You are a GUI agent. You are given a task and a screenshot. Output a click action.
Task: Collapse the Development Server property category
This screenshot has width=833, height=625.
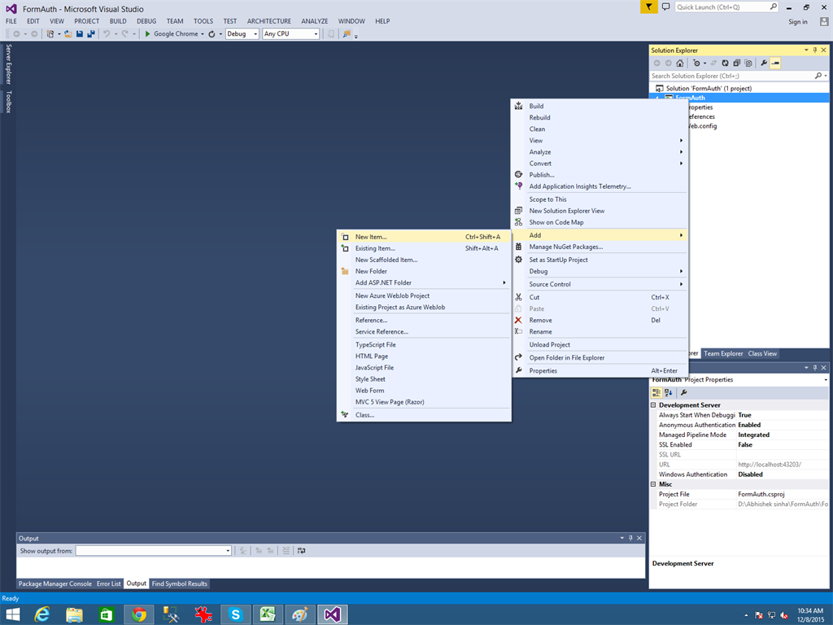pos(653,405)
